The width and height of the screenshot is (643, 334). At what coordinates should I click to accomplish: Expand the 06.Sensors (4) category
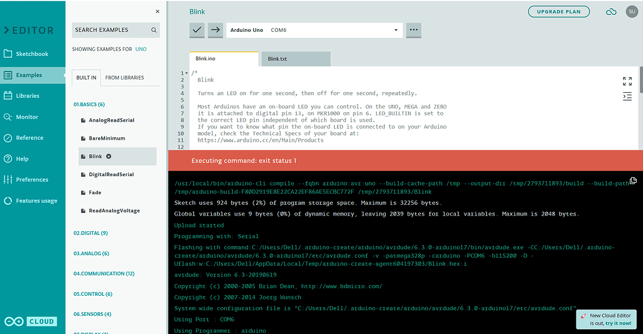(x=92, y=314)
